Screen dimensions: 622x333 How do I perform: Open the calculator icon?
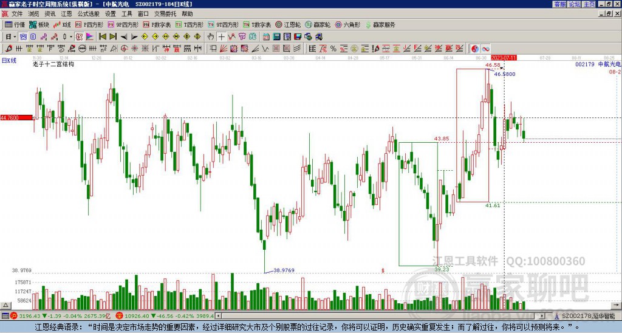click(x=276, y=37)
